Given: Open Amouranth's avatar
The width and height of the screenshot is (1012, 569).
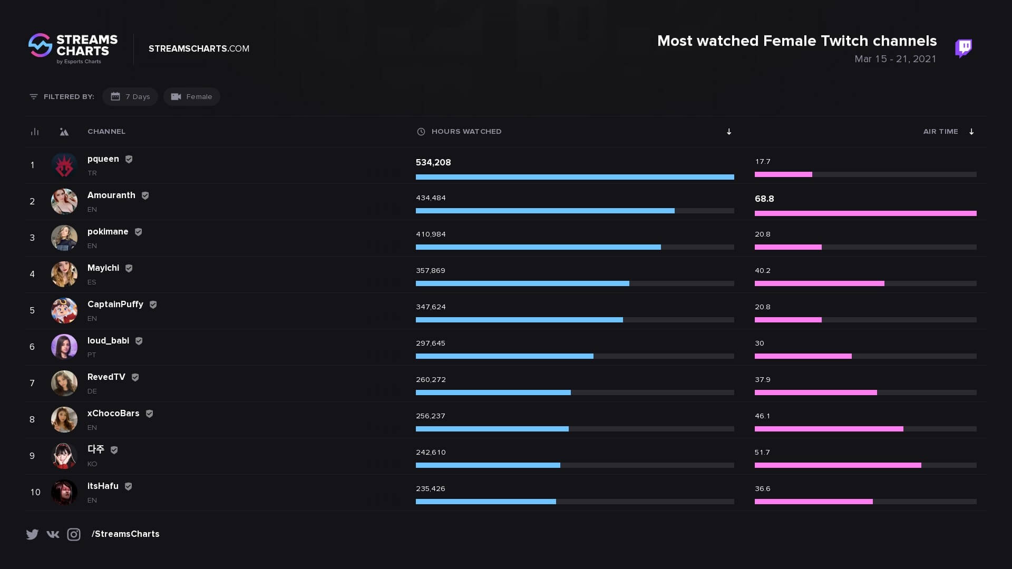Looking at the screenshot, I should [64, 202].
